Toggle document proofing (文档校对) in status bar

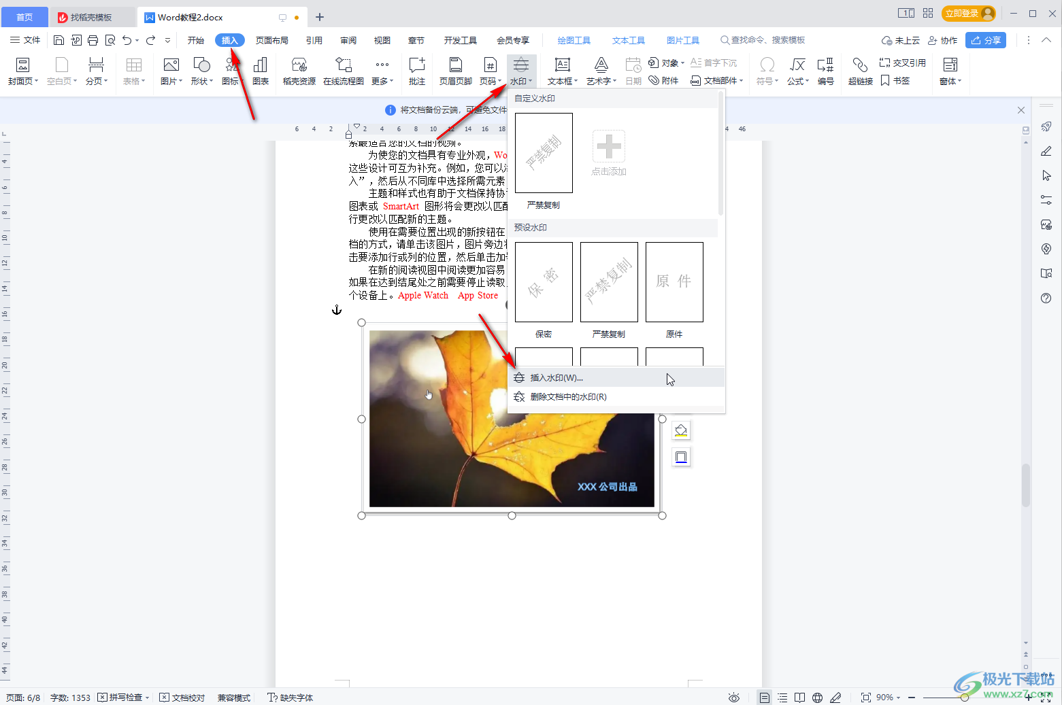182,698
